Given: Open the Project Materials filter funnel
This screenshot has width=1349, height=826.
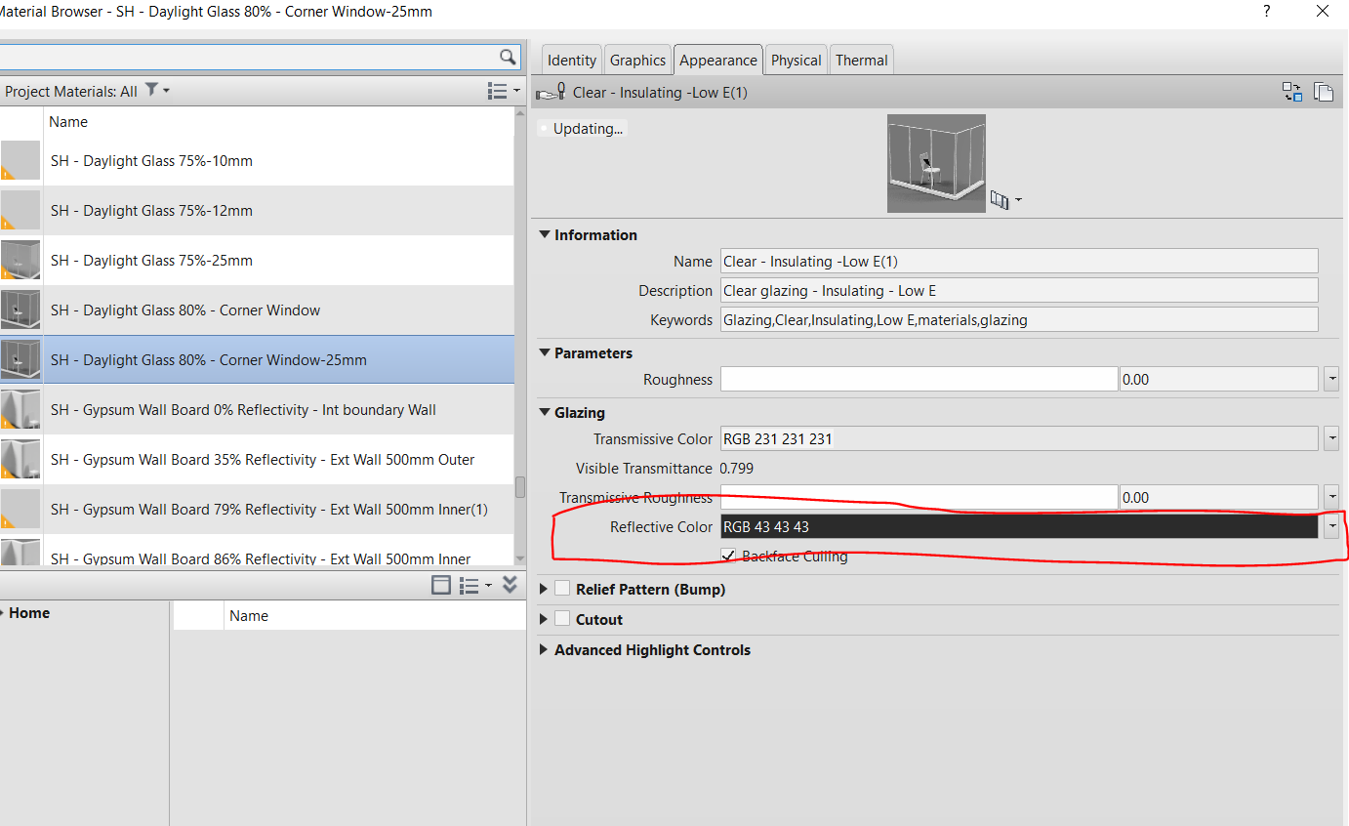Looking at the screenshot, I should pyautogui.click(x=151, y=90).
